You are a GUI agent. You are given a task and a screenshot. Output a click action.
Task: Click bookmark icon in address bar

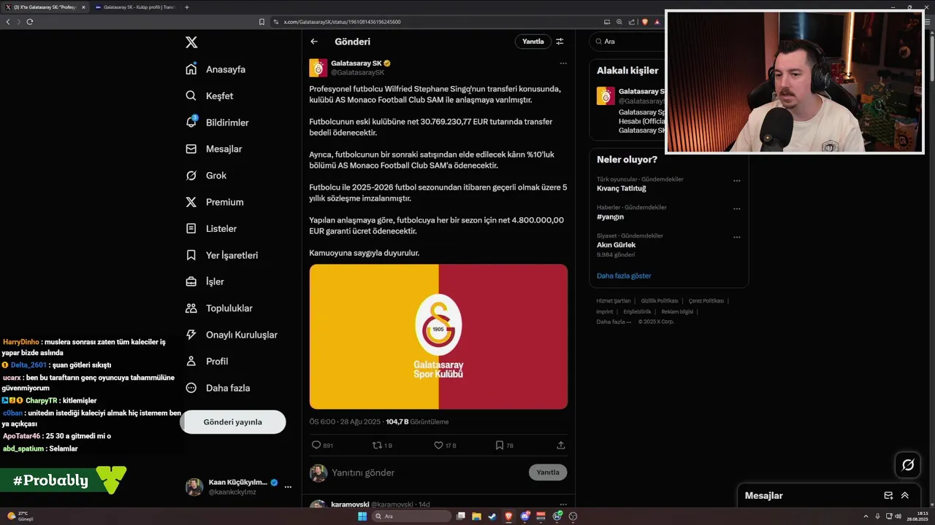pos(262,22)
